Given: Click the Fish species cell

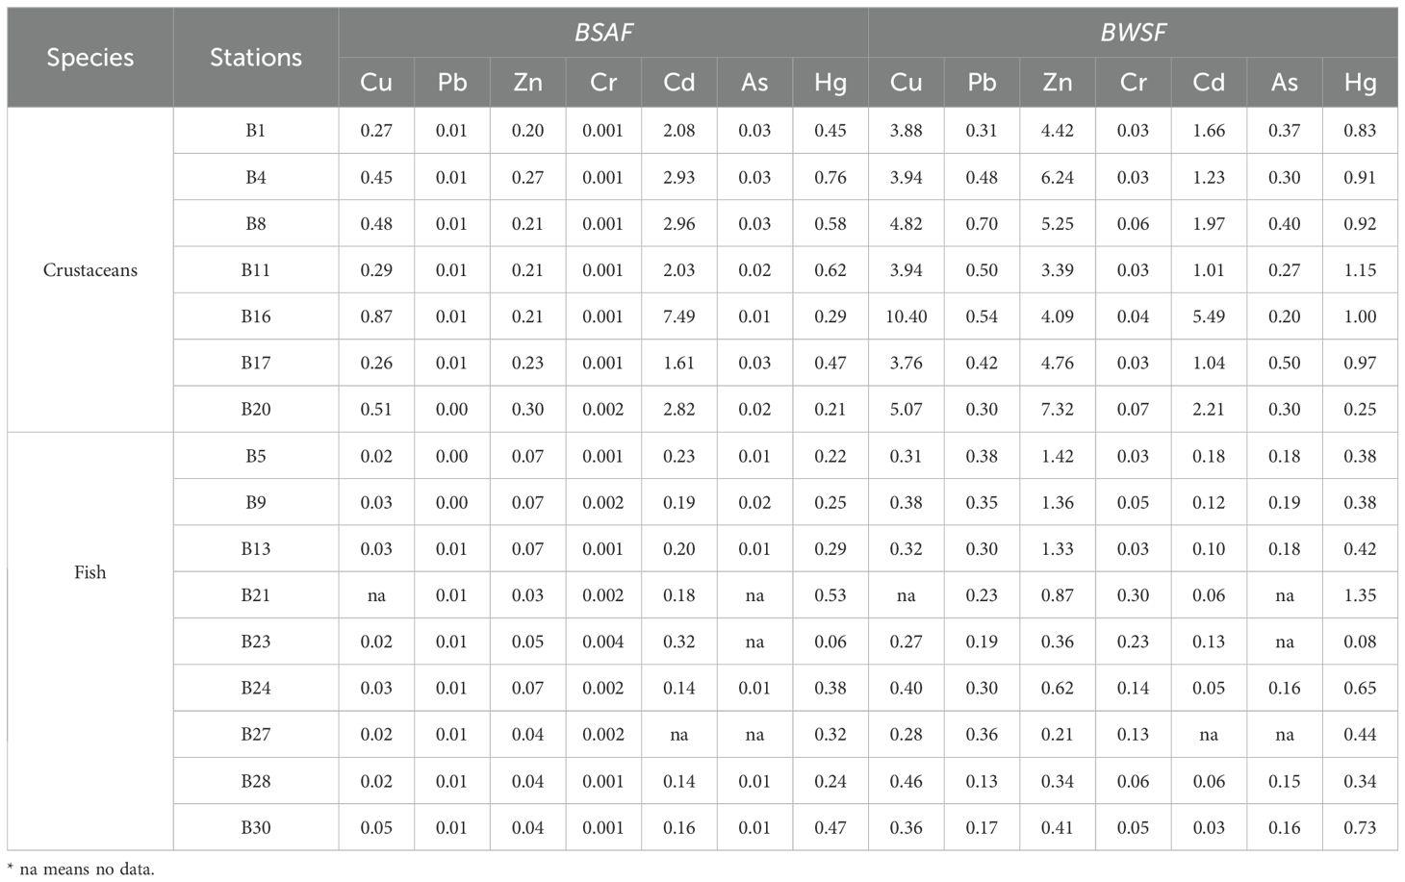Looking at the screenshot, I should [90, 572].
